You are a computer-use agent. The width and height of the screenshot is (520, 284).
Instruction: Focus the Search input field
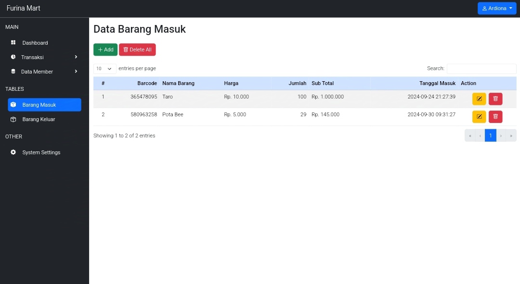click(481, 69)
